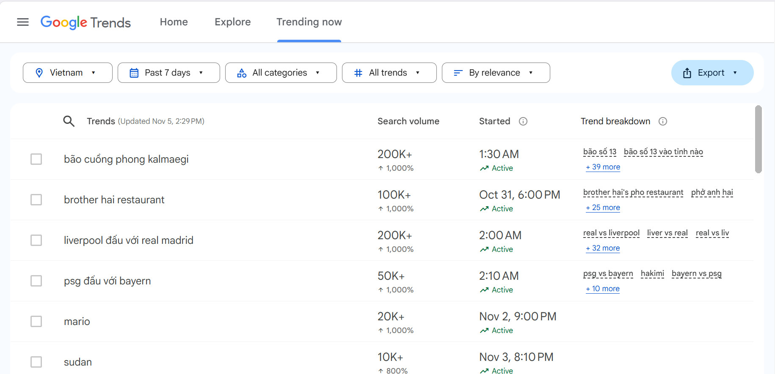Click the search magnifier icon in Trends header

click(x=69, y=121)
